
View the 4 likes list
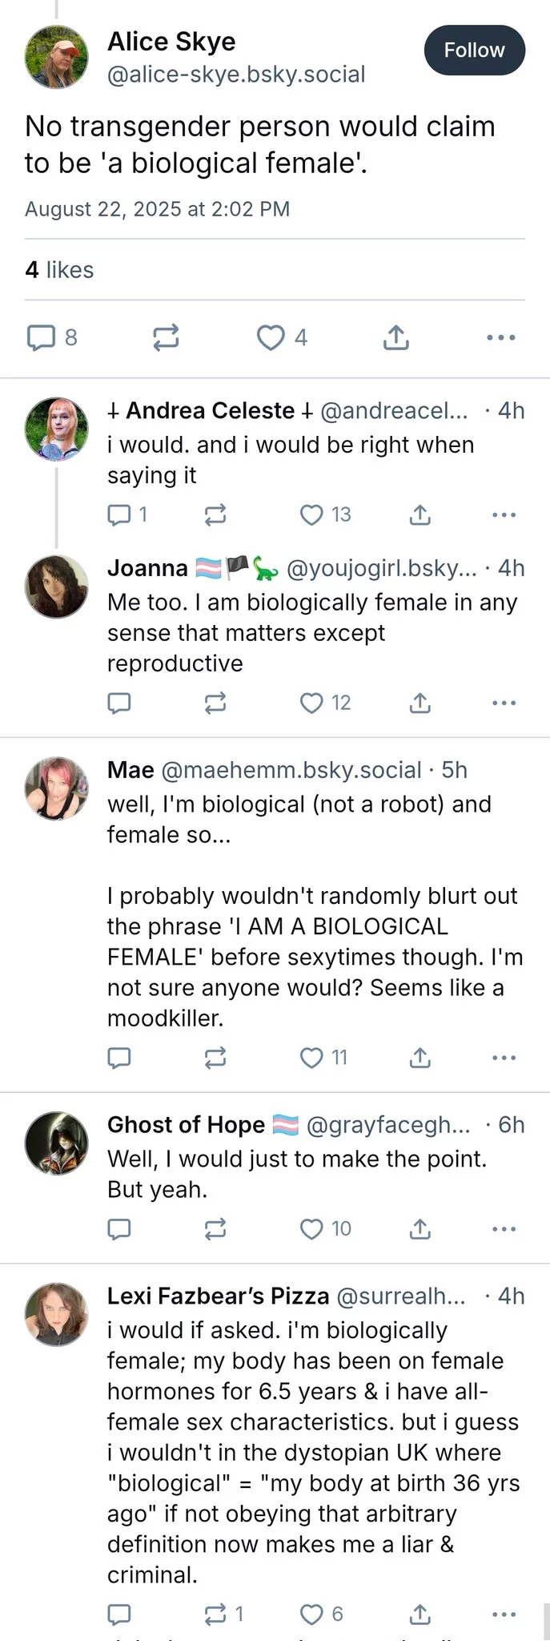59,270
